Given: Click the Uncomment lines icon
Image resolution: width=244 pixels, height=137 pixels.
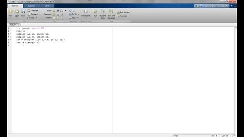Looking at the screenshot, I should [58, 14].
